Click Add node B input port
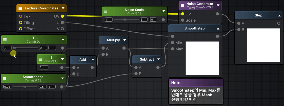 click(74, 74)
